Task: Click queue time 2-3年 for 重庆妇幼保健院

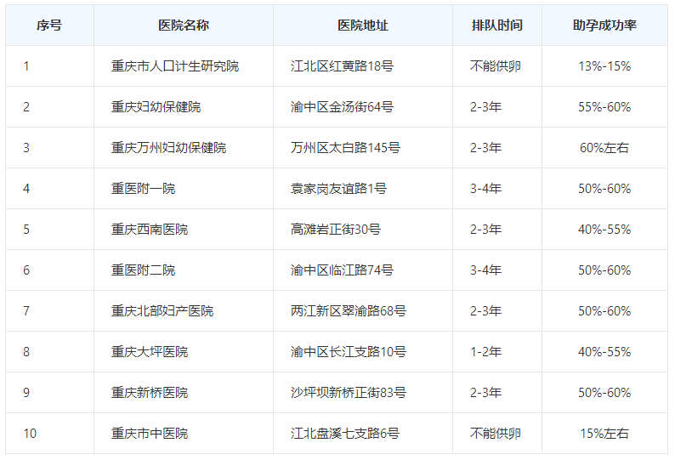Action: click(486, 107)
